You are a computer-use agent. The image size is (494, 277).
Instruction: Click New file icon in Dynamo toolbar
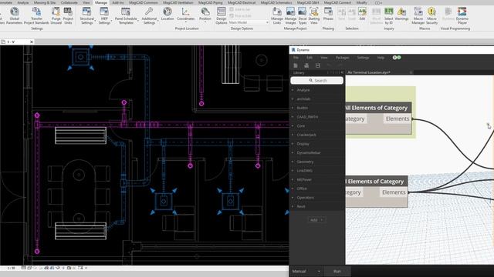point(296,65)
